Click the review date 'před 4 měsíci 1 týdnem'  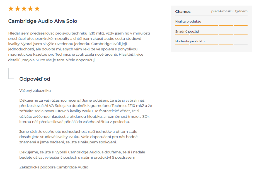pyautogui.click(x=229, y=11)
